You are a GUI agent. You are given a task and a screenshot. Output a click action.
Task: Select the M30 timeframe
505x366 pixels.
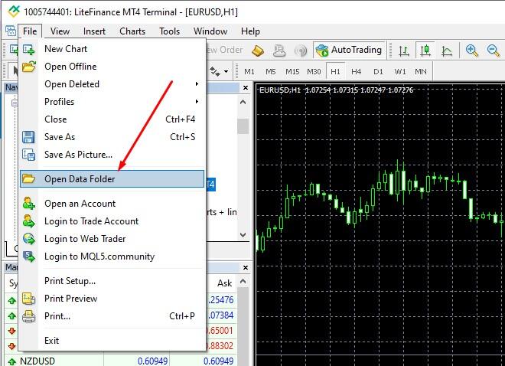pos(314,71)
